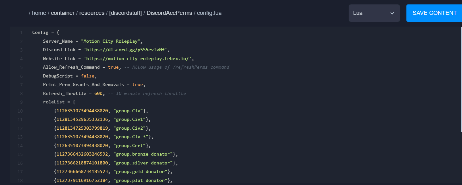Save the file with SAVE CONTENT
Screen dimensions: 462x185
[x=434, y=13]
